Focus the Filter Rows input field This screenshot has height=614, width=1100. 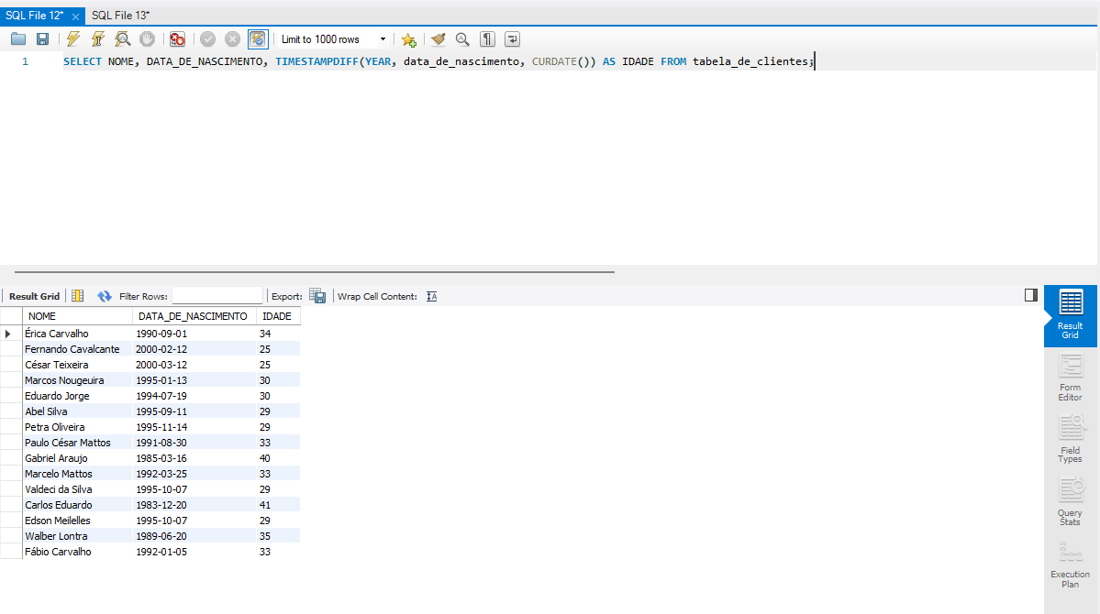217,296
